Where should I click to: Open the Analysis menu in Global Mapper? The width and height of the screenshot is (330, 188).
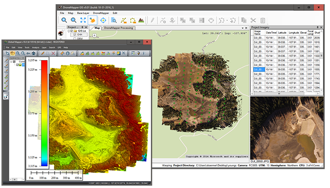tap(35, 47)
